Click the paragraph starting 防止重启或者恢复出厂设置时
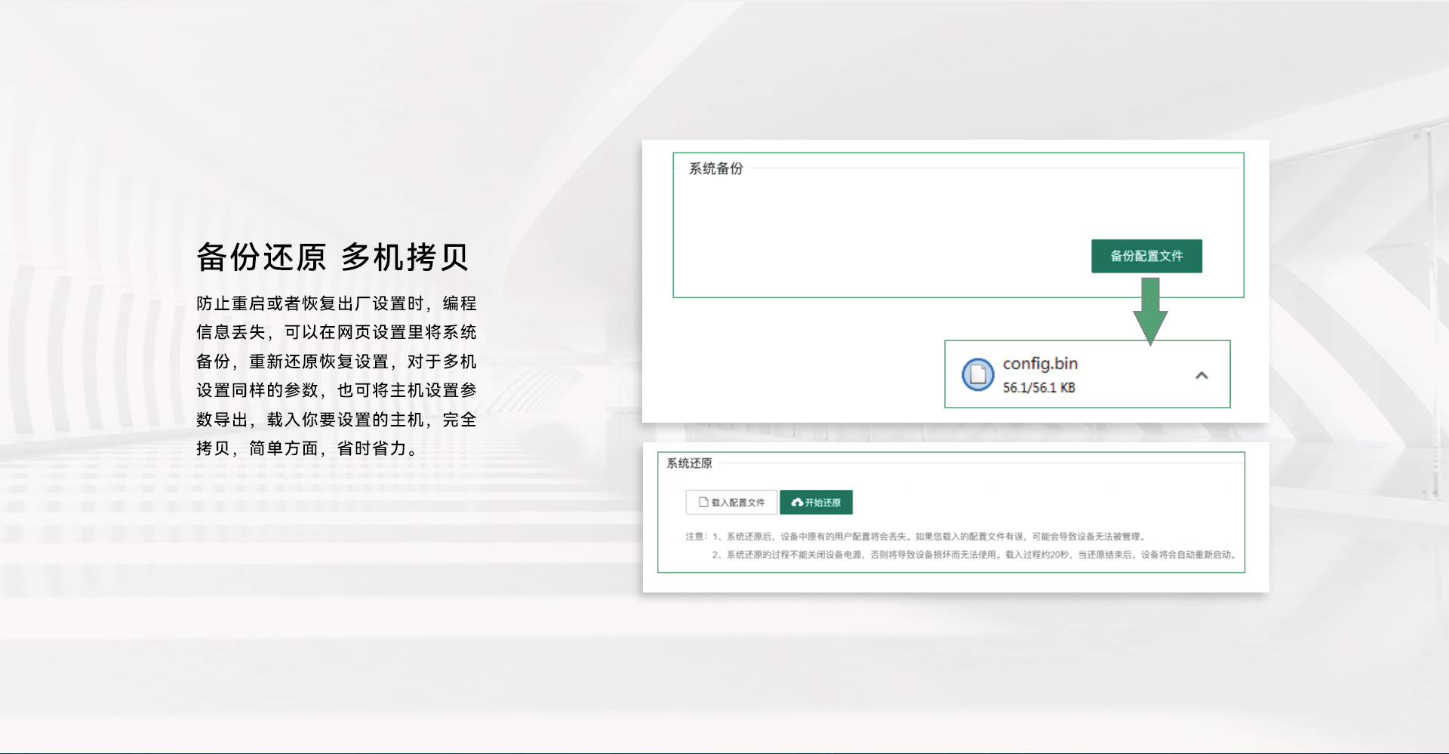Screen dimensions: 1449x754 point(337,376)
